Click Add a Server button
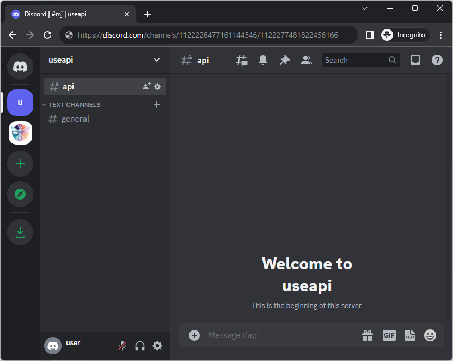This screenshot has height=361, width=453. (x=20, y=164)
